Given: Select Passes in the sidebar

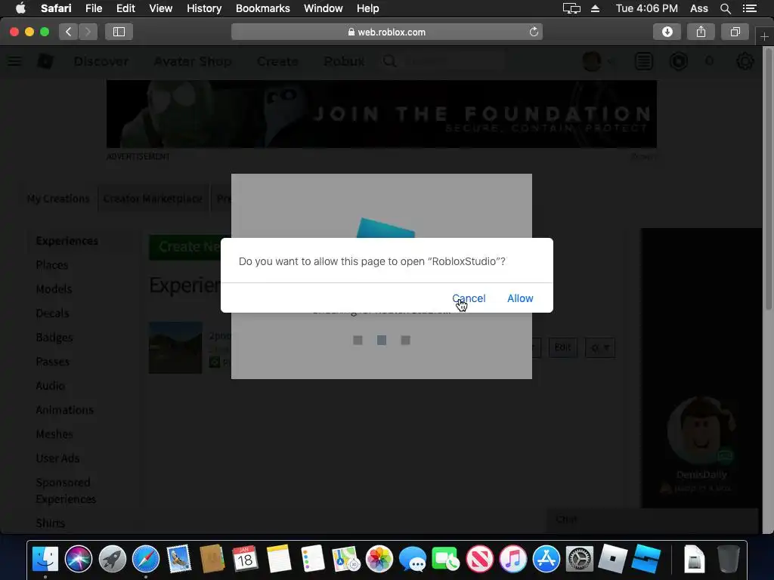Looking at the screenshot, I should point(52,362).
